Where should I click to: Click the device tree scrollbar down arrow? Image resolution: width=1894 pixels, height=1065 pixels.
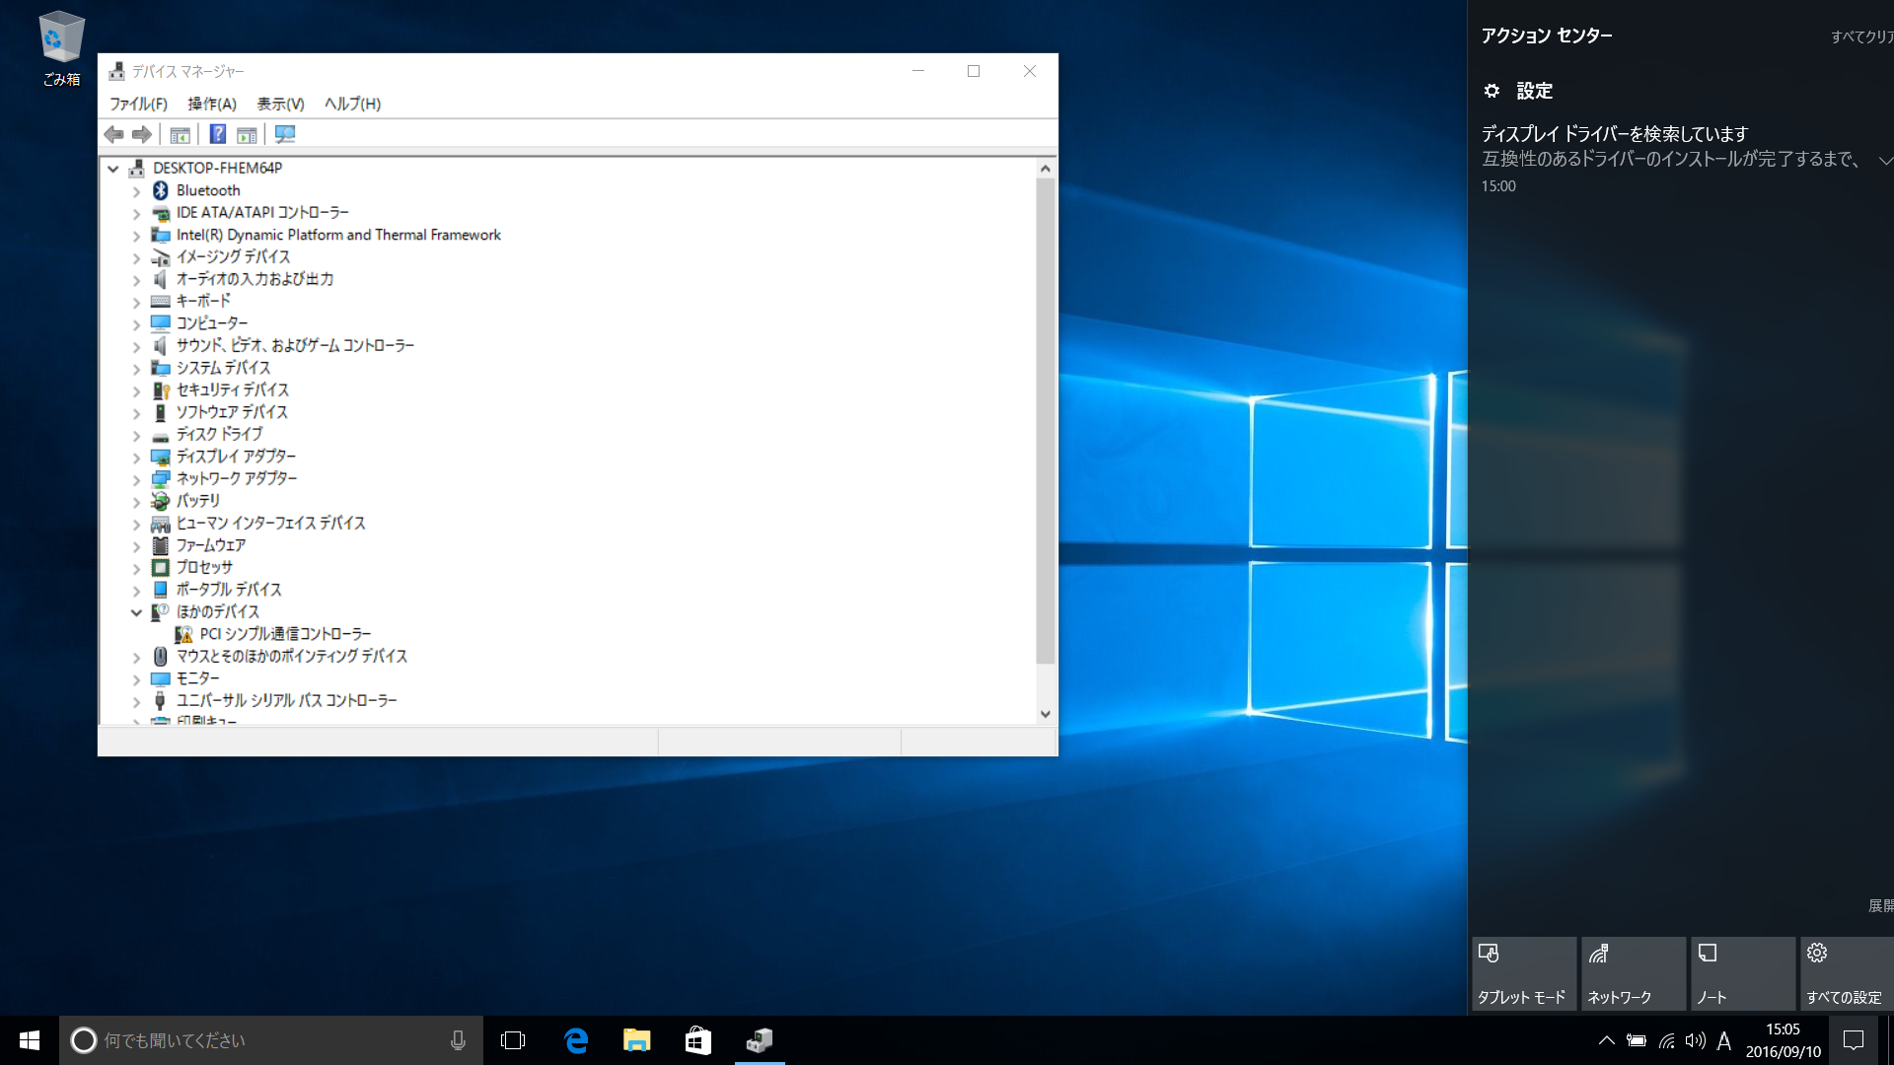[x=1045, y=714]
